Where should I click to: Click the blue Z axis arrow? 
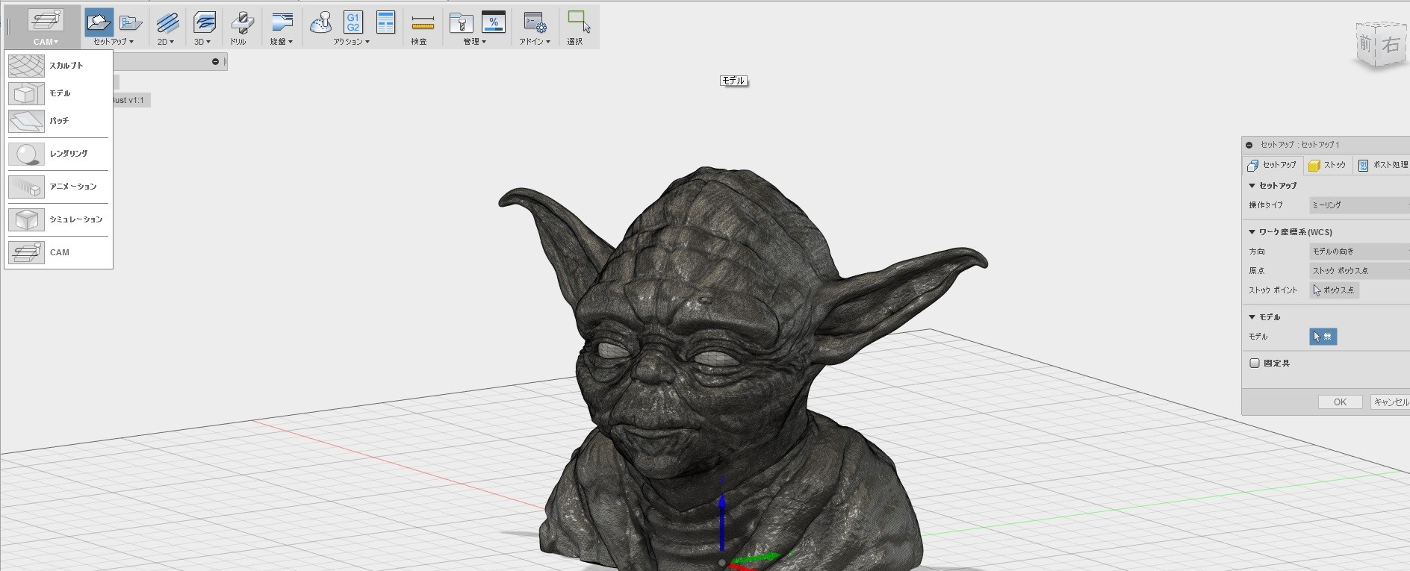pyautogui.click(x=722, y=521)
